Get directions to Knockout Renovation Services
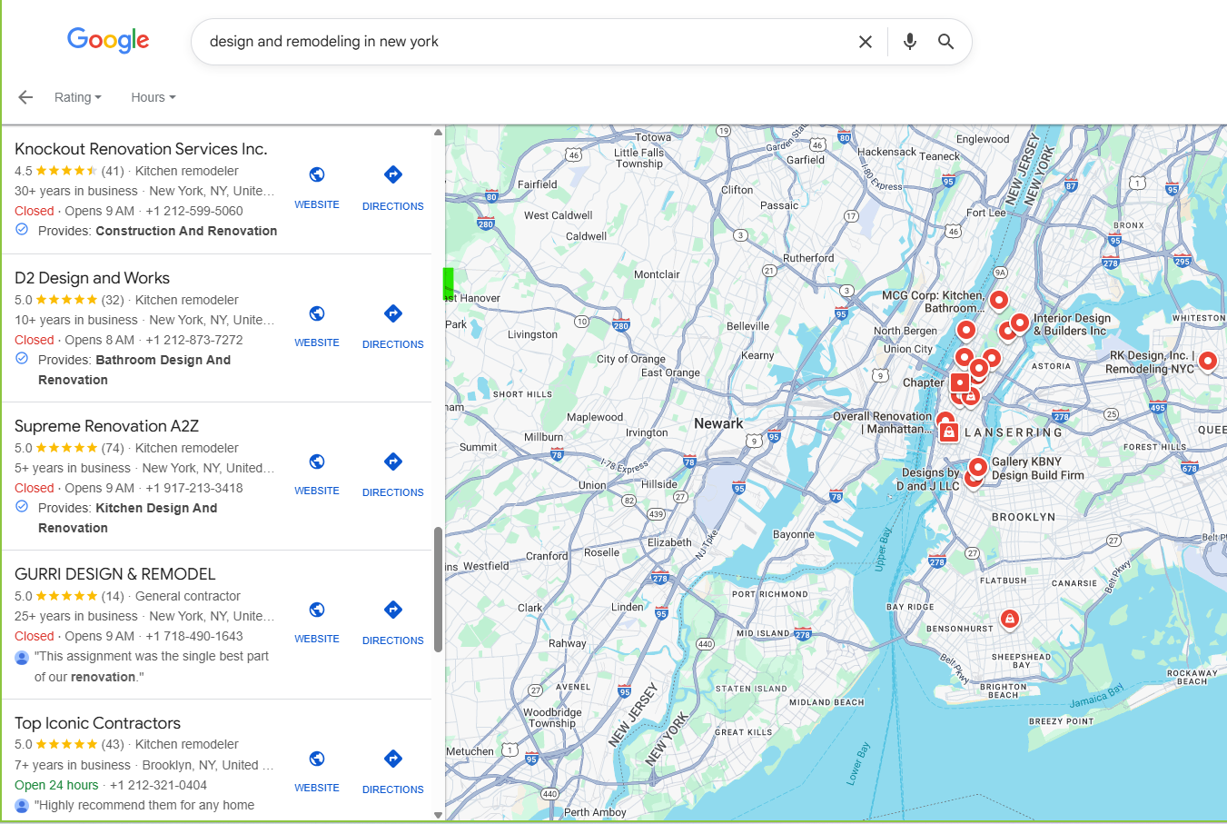Image resolution: width=1227 pixels, height=824 pixels. pyautogui.click(x=393, y=174)
